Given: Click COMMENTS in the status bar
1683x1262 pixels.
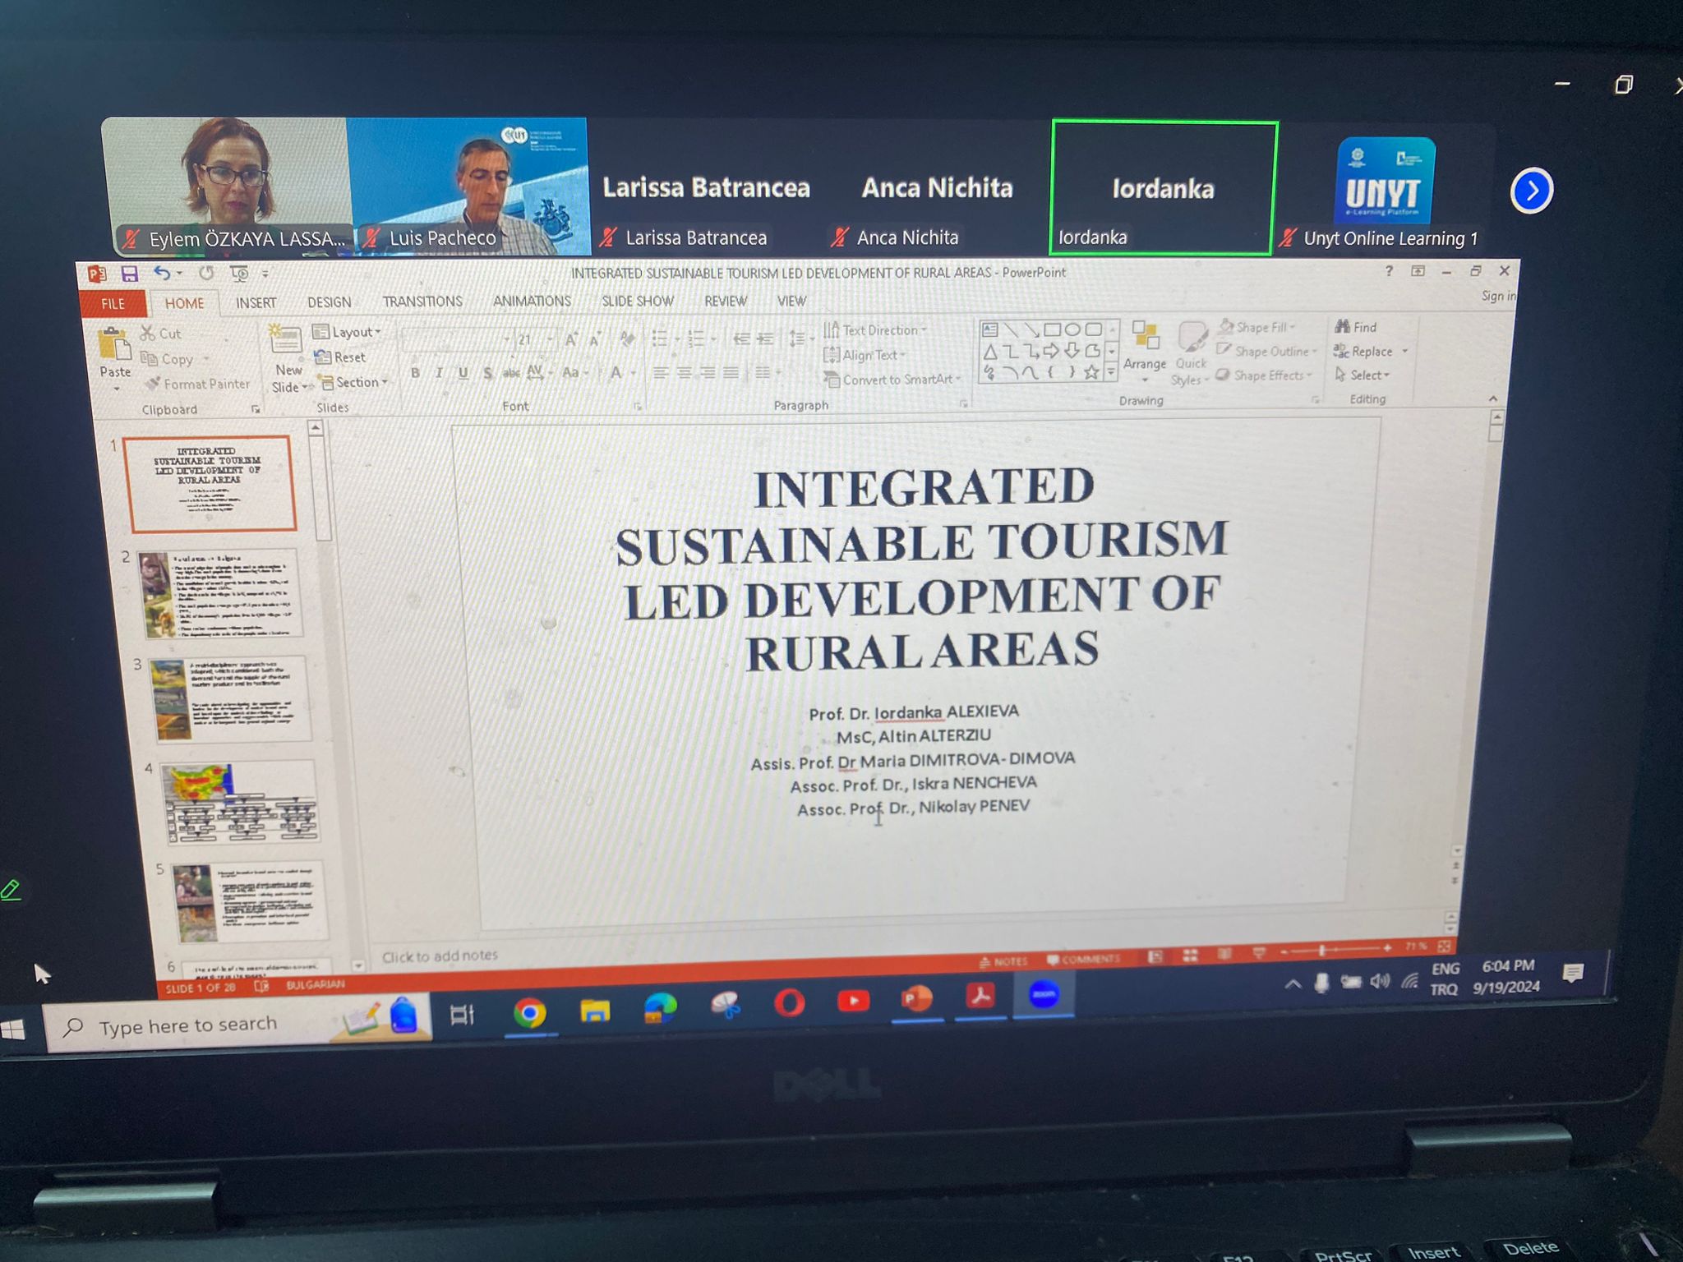Looking at the screenshot, I should (x=1084, y=959).
